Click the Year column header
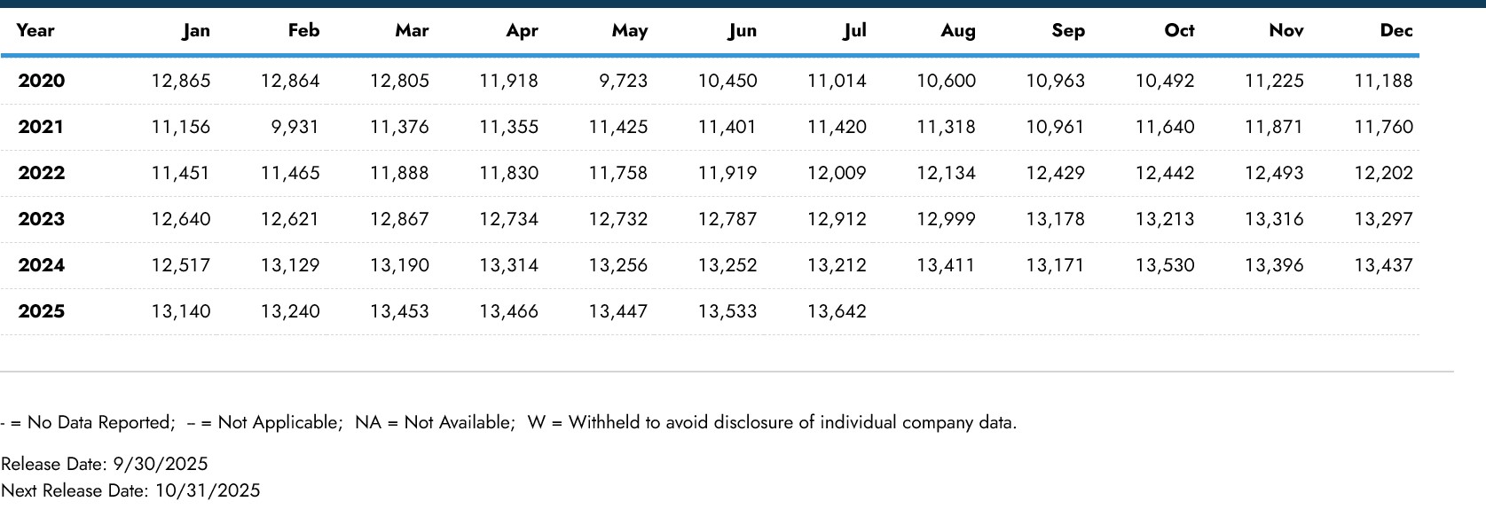This screenshot has width=1486, height=525. point(35,30)
